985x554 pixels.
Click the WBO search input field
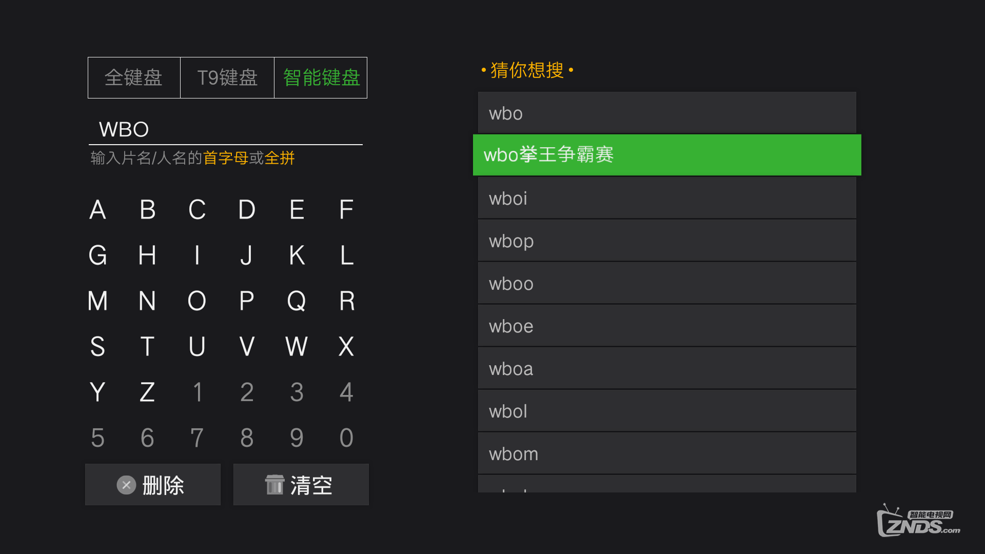[x=226, y=129]
